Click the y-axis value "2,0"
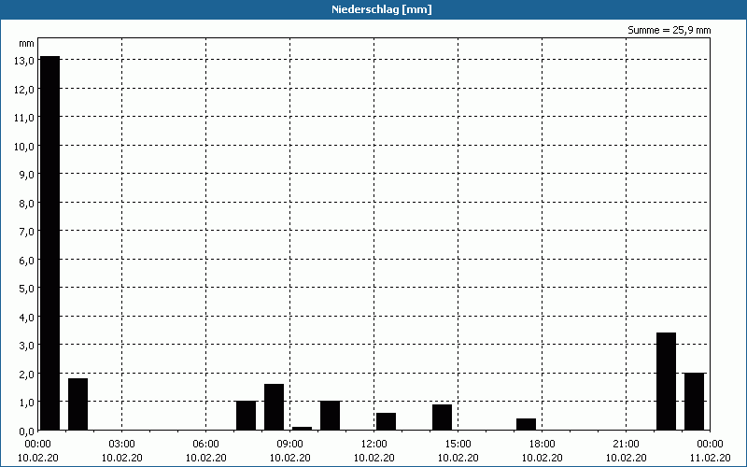The width and height of the screenshot is (747, 467). 26,374
